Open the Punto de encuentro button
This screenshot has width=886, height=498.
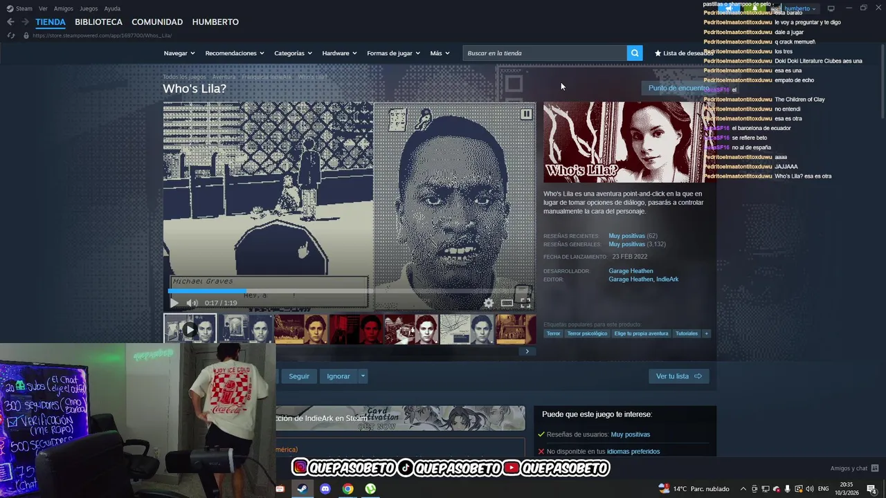(x=678, y=88)
